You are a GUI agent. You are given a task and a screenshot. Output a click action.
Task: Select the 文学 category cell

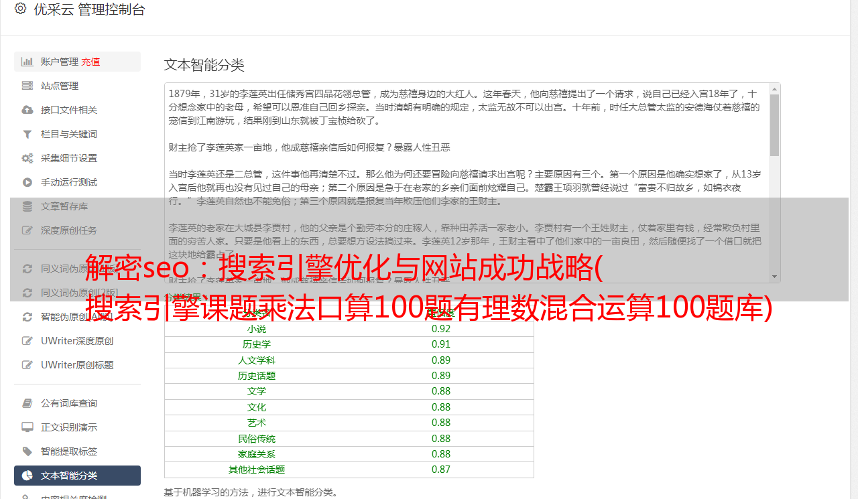(x=257, y=391)
